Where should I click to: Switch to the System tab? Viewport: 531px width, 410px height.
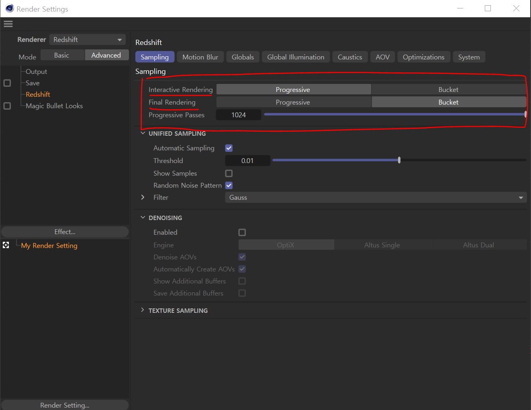click(469, 57)
